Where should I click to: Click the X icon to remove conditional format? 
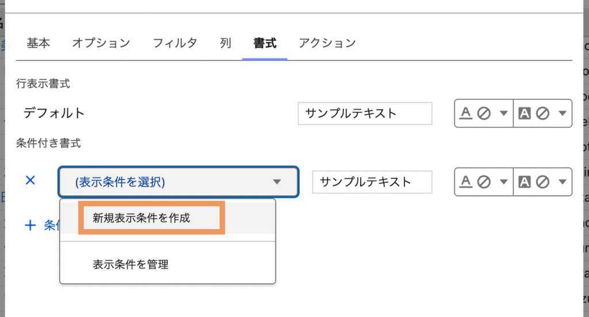tap(31, 180)
